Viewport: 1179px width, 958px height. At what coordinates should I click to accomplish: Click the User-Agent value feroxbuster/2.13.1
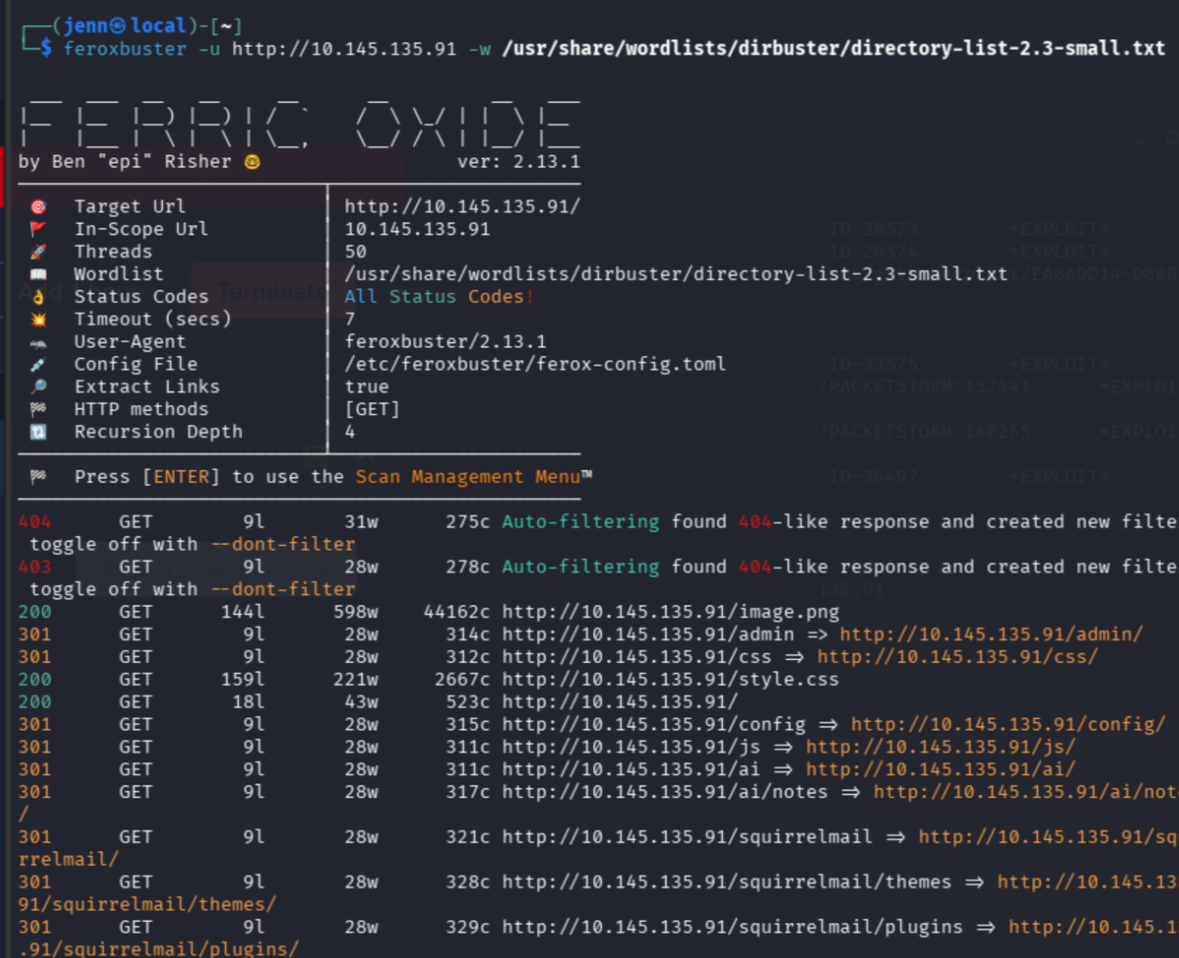445,342
